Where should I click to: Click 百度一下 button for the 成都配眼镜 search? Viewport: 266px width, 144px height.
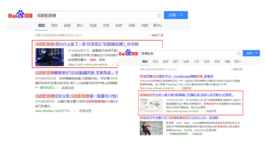coord(176,15)
